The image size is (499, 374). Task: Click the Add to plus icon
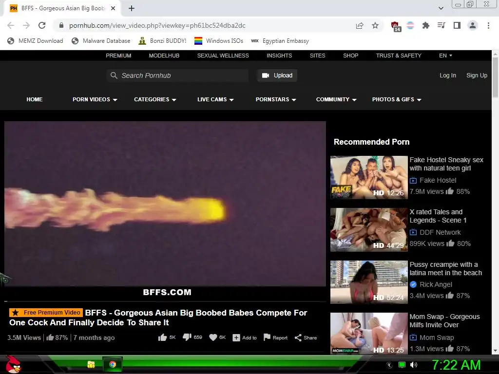click(236, 338)
